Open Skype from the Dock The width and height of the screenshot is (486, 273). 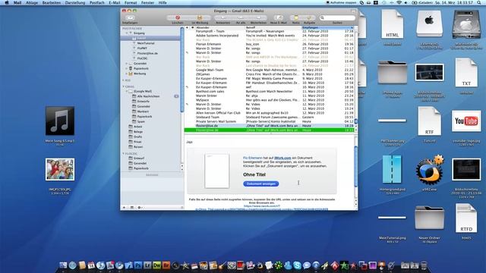click(297, 265)
